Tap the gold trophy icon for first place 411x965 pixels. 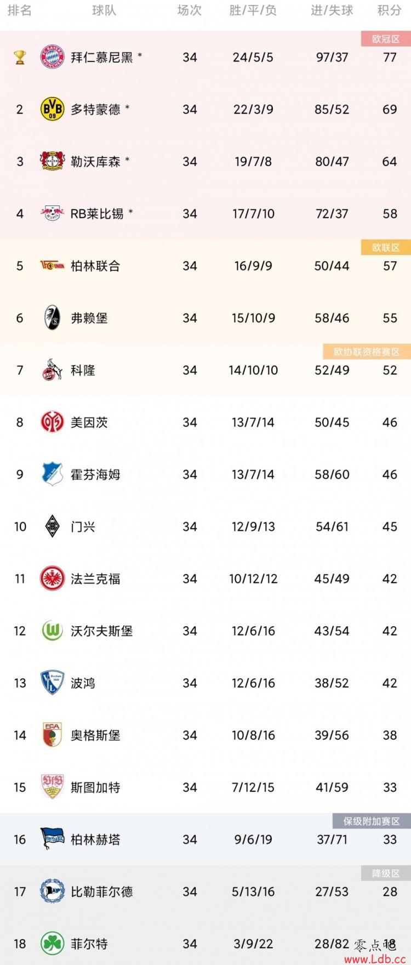point(20,58)
